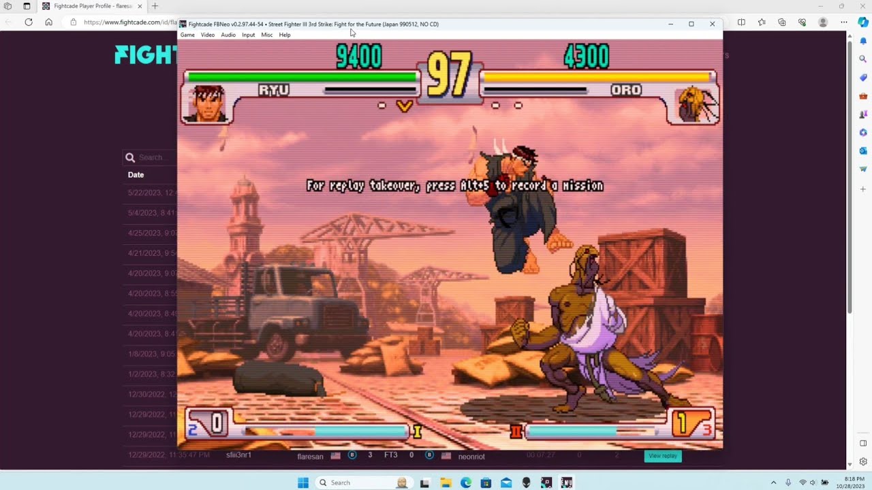The height and width of the screenshot is (490, 872).
Task: Open the Alienware alien-head taskbar app
Action: (526, 483)
